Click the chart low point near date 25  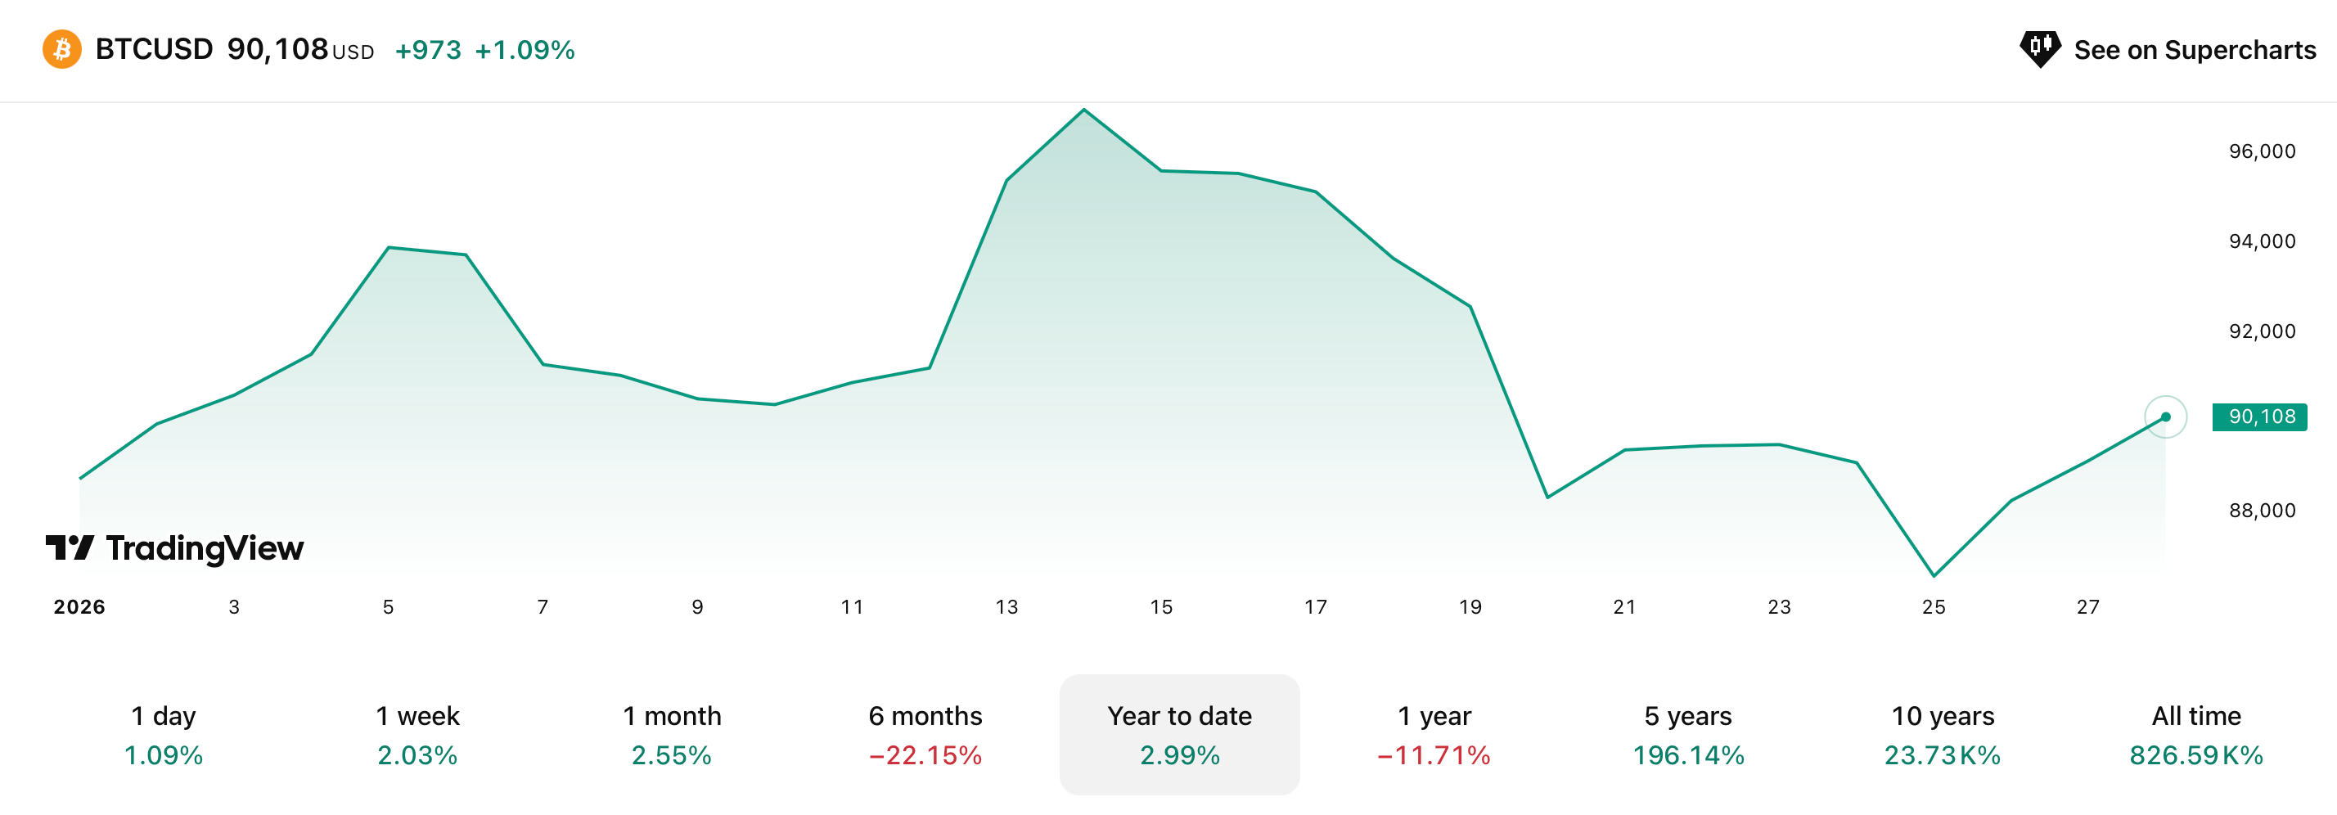[1934, 575]
